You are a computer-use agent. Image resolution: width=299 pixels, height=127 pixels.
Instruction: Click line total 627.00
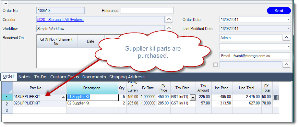247,104
